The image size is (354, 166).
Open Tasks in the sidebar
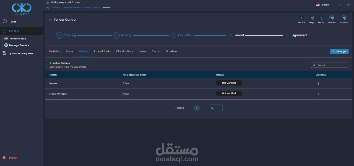click(13, 22)
